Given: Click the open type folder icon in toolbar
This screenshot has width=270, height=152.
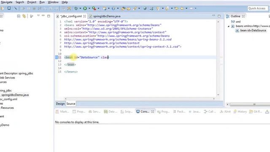Looking at the screenshot, I should coord(123,8).
